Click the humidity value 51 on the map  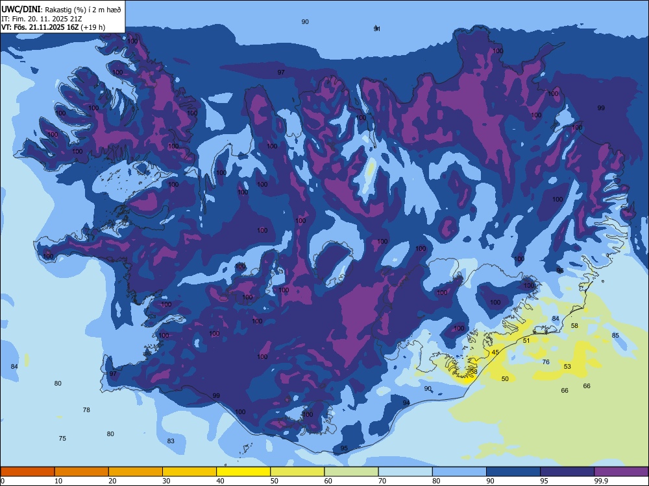coord(526,341)
